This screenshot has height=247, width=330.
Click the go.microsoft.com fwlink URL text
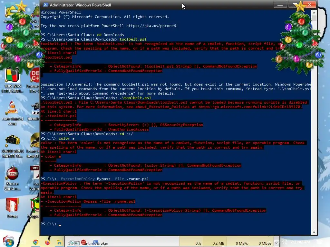pos(250,107)
